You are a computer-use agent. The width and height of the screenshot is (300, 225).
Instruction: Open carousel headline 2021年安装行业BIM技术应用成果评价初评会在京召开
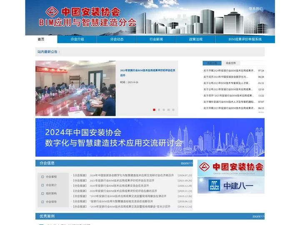coord(147,72)
